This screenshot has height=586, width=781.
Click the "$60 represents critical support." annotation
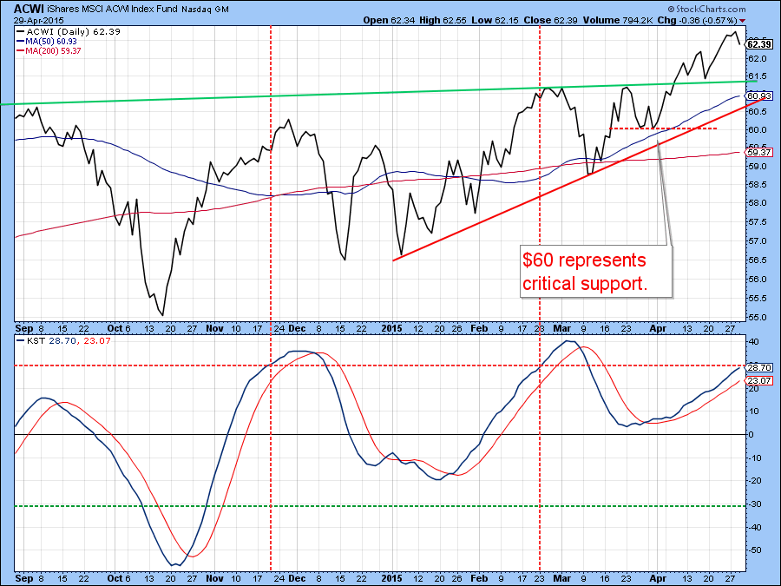click(595, 272)
